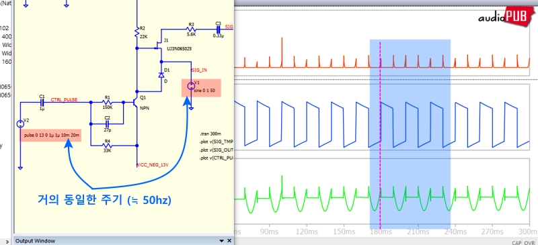
Task: Close the Output Window panel
Action: point(229,240)
